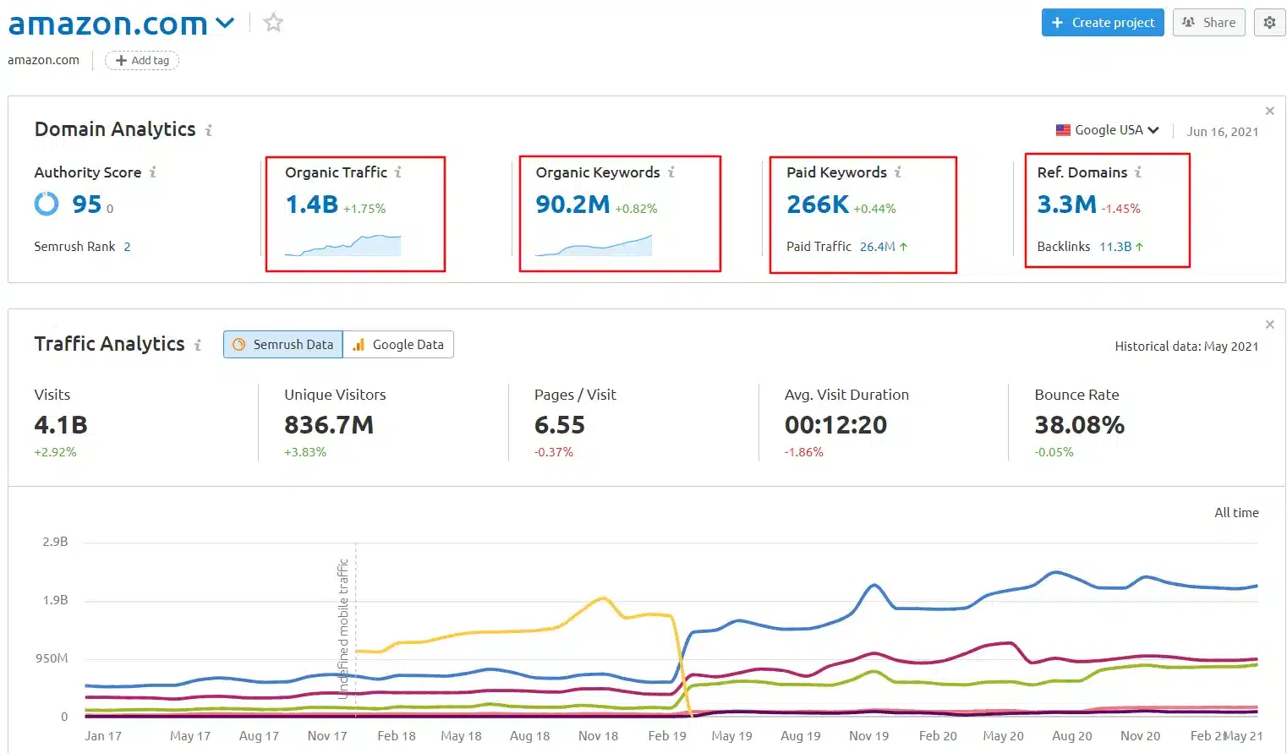1287x753 pixels.
Task: Click the Visits +2.92% change
Action: [x=55, y=452]
